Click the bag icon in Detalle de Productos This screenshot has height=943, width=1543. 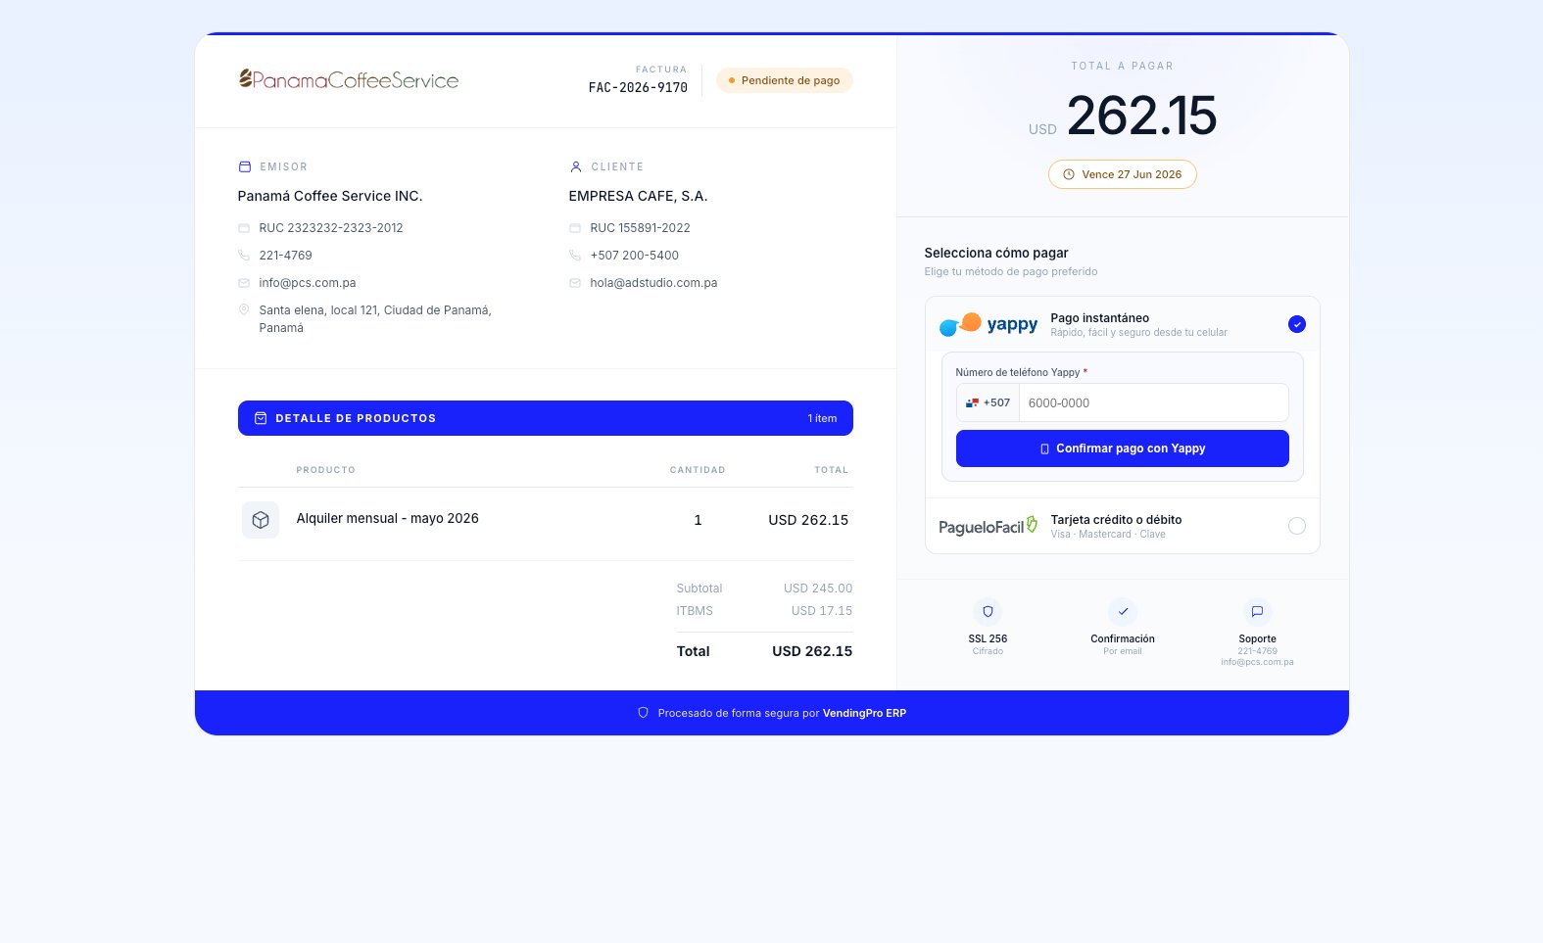pos(261,418)
